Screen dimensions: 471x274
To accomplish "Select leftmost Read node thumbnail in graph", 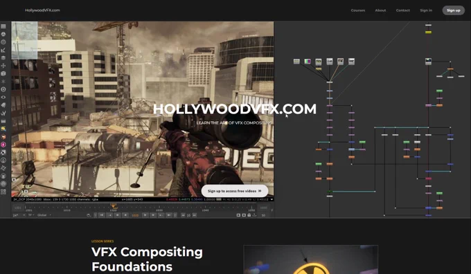I will click(296, 61).
